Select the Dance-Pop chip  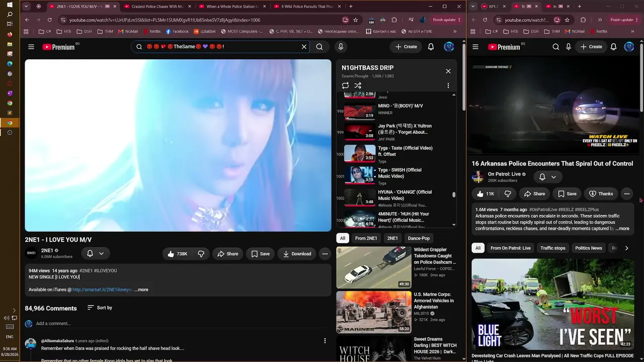click(419, 238)
